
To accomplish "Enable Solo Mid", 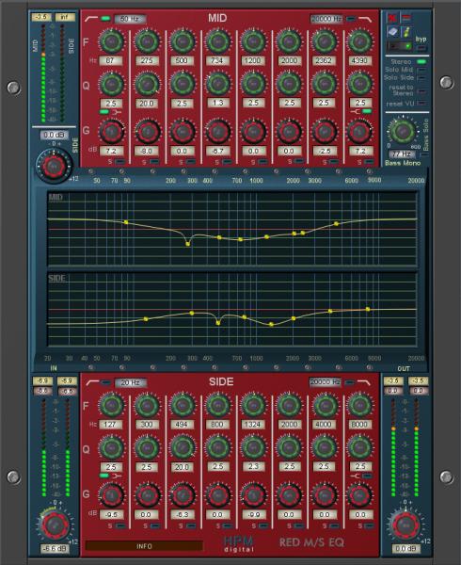I will 421,70.
